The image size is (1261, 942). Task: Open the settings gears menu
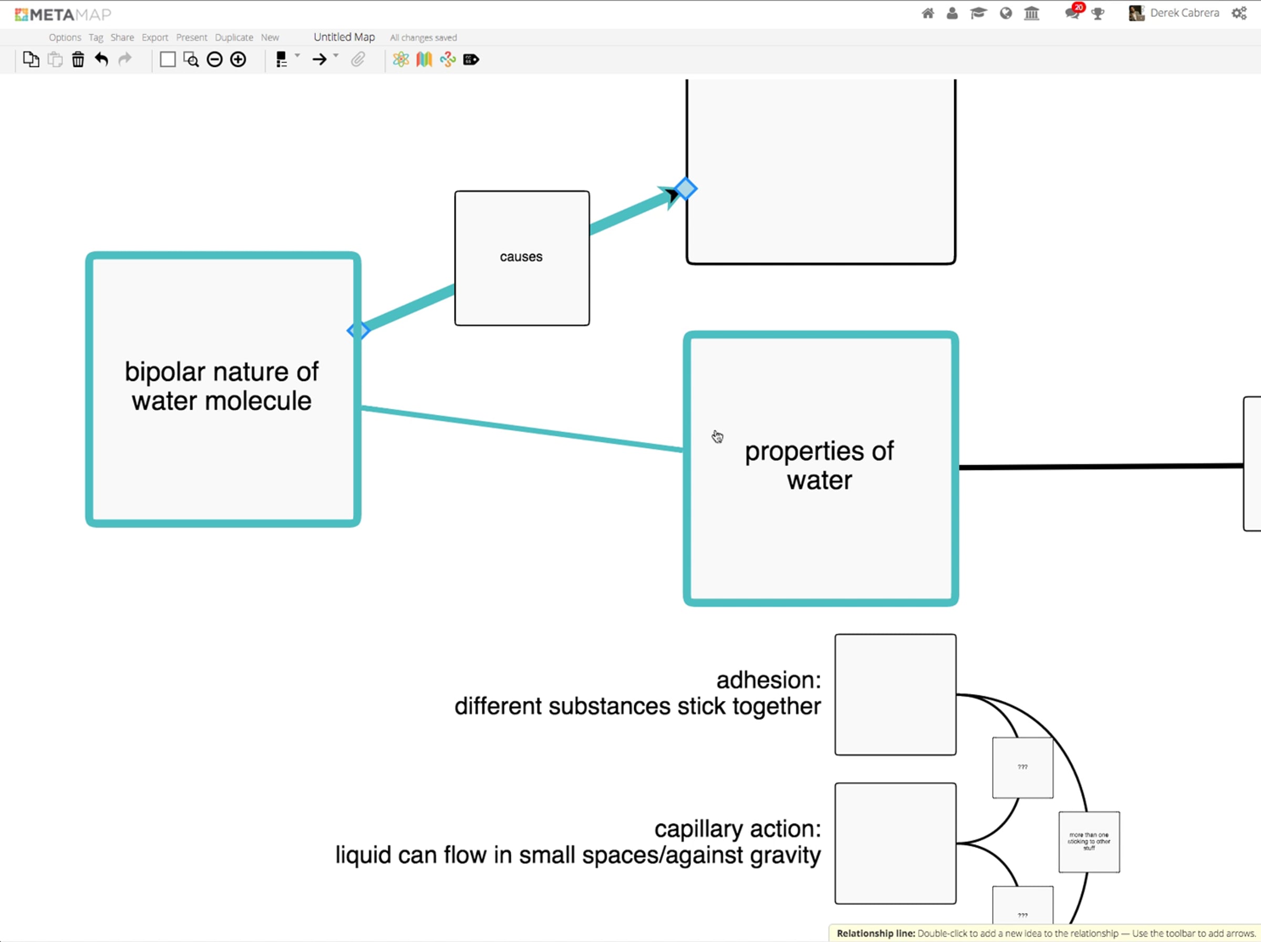[1239, 13]
